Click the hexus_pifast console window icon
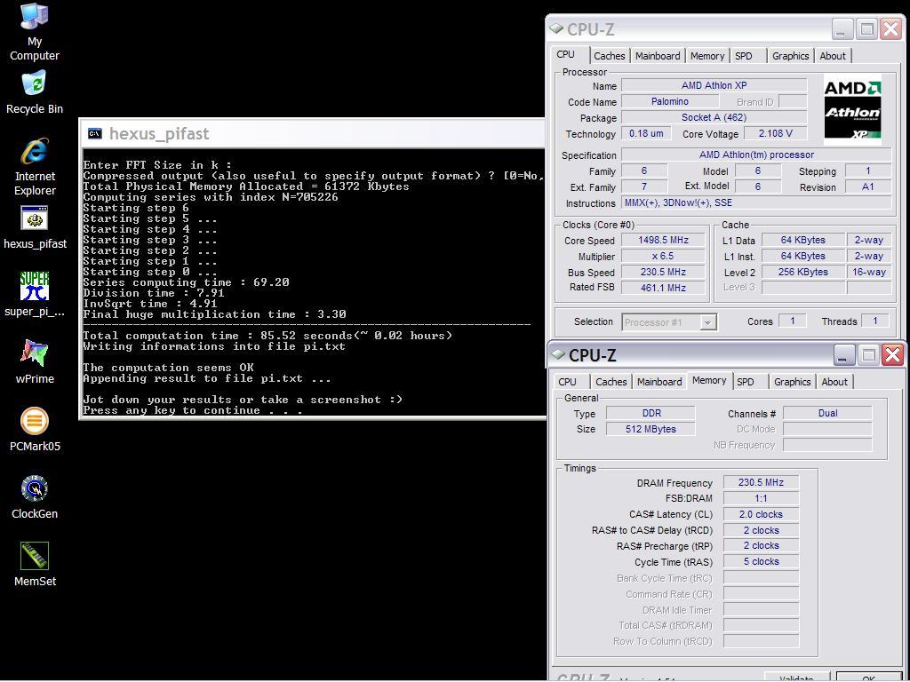This screenshot has height=682, width=910. pos(94,134)
